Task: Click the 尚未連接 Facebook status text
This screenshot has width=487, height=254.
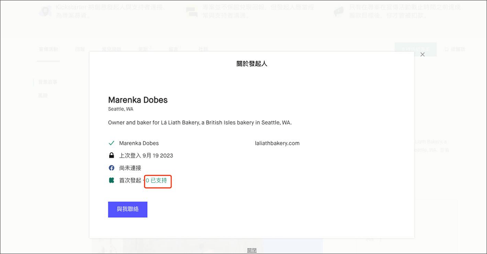Action: 130,168
